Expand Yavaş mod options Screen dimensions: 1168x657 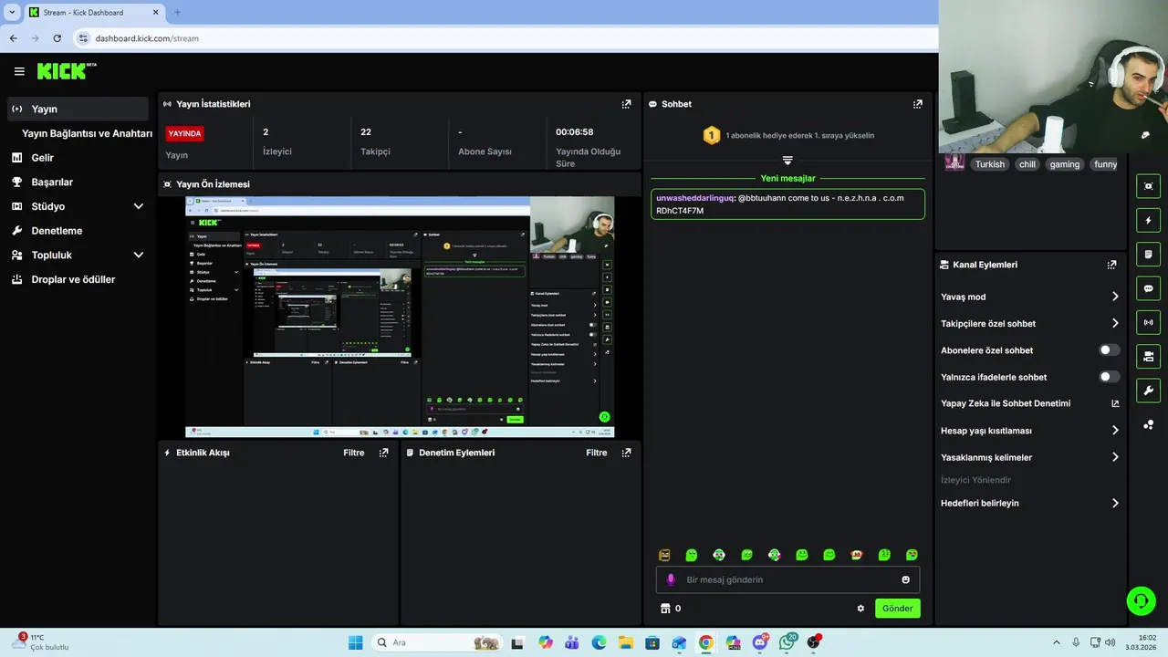click(1115, 297)
